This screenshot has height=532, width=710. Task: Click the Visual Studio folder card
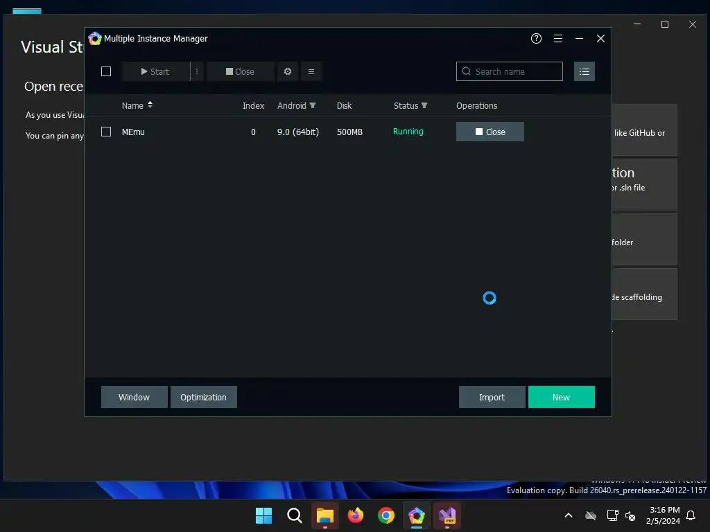(x=645, y=239)
